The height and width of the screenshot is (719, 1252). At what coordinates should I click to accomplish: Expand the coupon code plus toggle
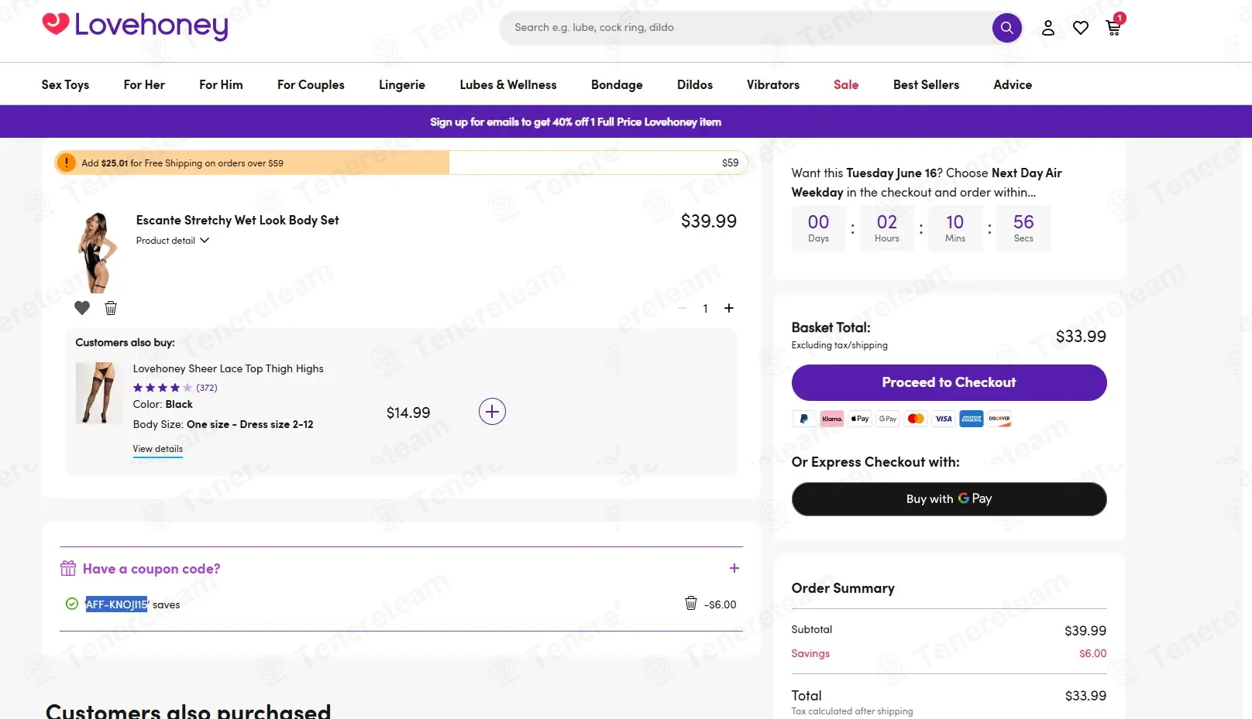coord(734,568)
